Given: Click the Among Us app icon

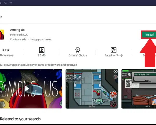Looking at the screenshot, I should (x=2, y=35).
